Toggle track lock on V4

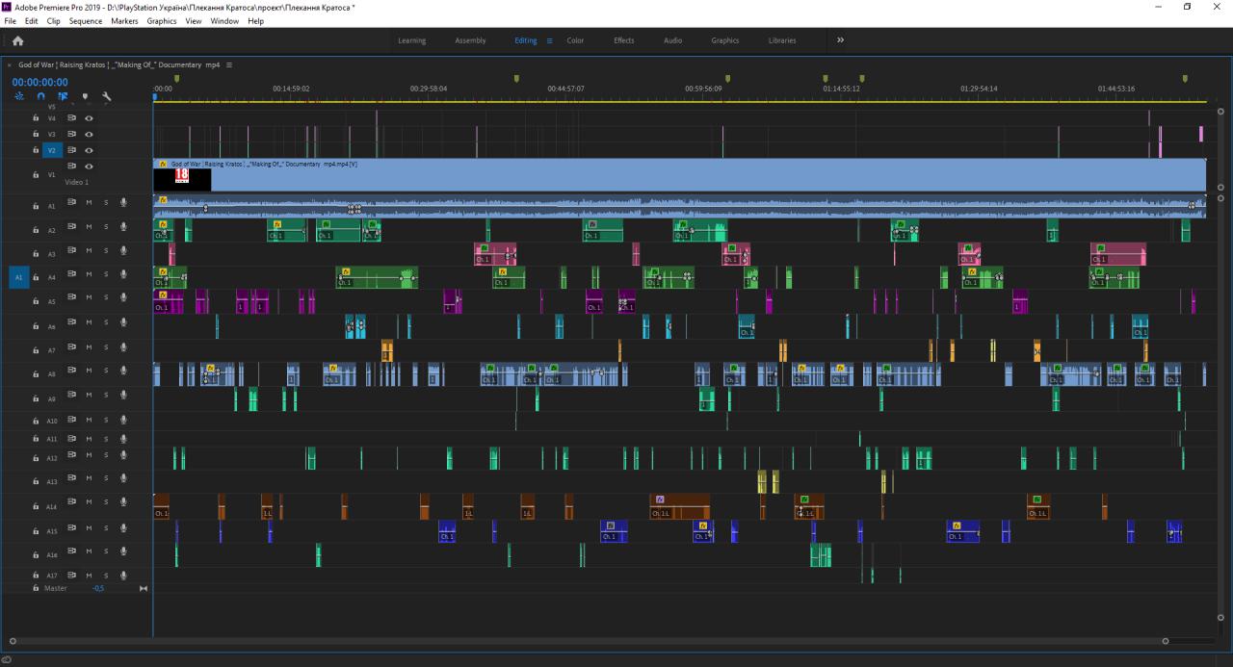pyautogui.click(x=37, y=118)
